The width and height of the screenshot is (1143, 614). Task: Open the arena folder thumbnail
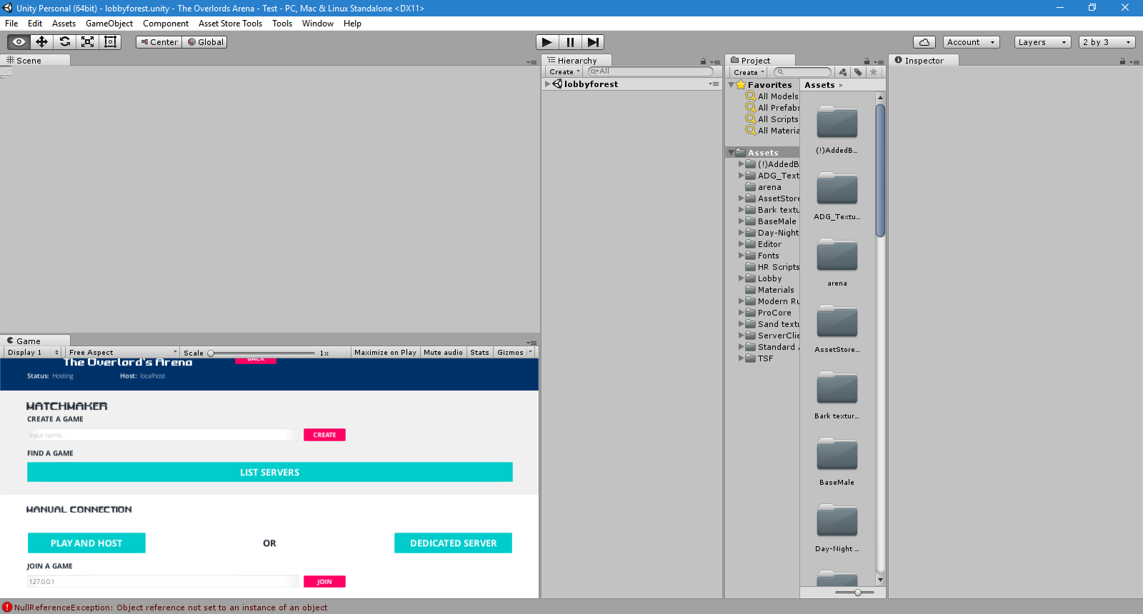point(837,257)
